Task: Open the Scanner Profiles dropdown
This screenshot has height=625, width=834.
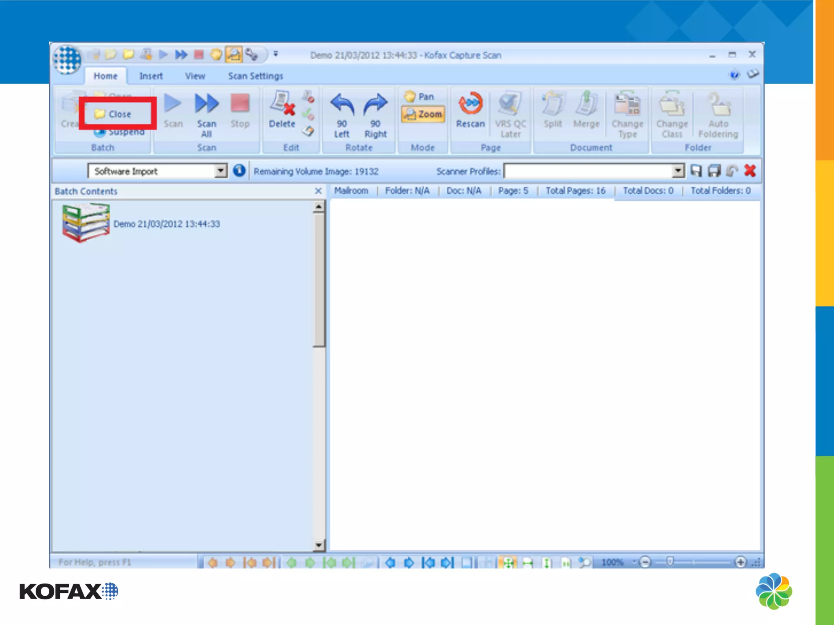Action: click(678, 171)
